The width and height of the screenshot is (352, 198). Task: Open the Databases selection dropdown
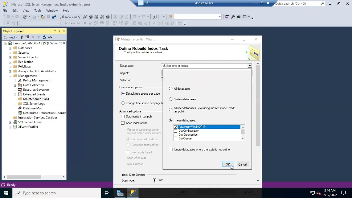pyautogui.click(x=249, y=66)
